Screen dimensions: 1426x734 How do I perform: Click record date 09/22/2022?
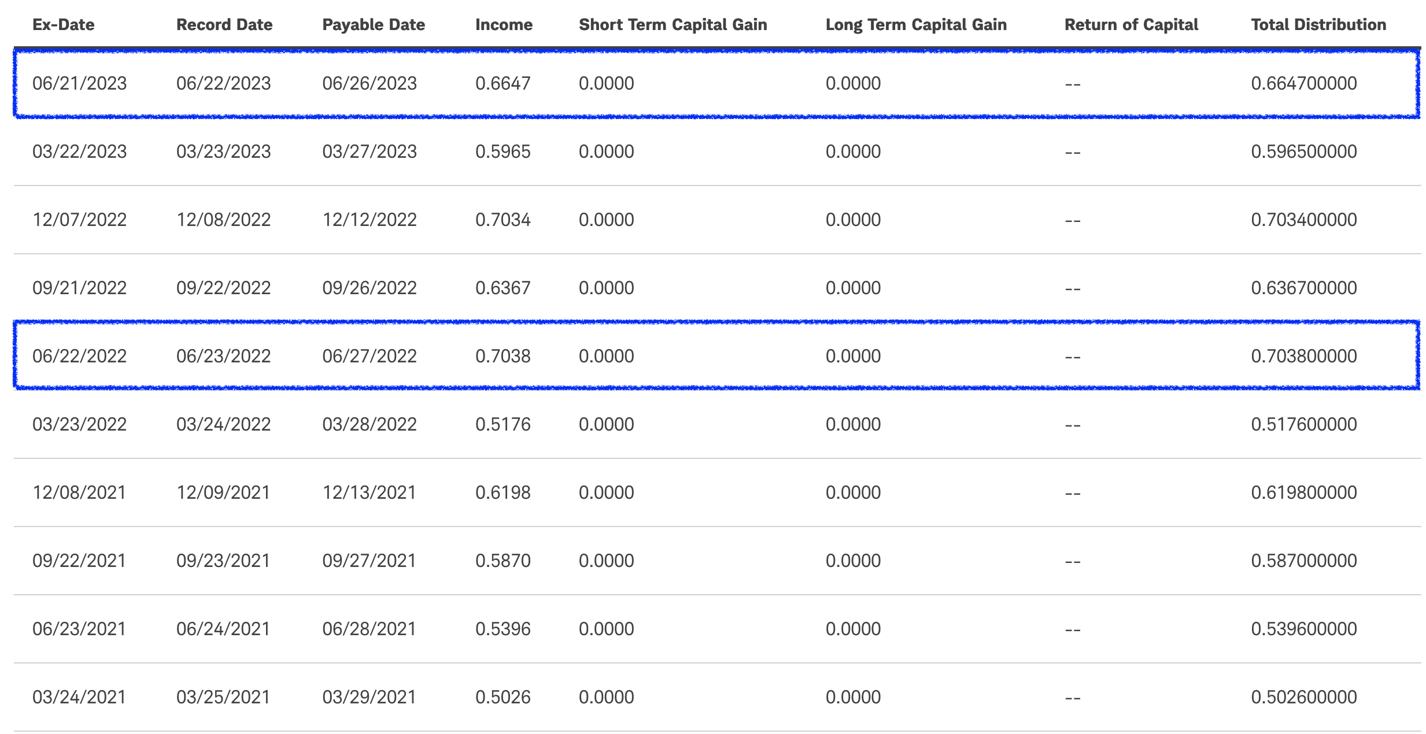click(x=223, y=288)
